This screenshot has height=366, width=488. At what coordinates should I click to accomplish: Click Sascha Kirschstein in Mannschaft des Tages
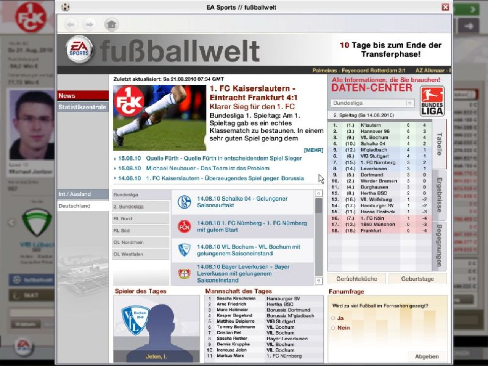pyautogui.click(x=236, y=299)
